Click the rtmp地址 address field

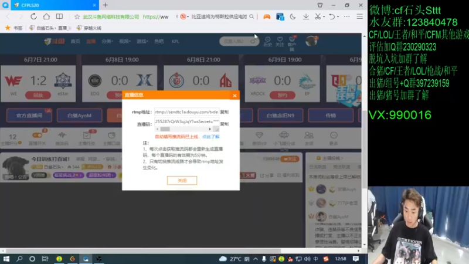(x=186, y=111)
